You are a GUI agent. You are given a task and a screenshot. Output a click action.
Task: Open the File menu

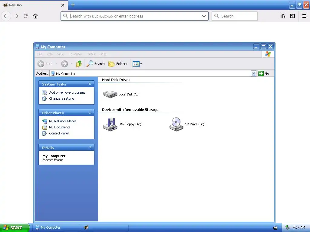pos(40,54)
